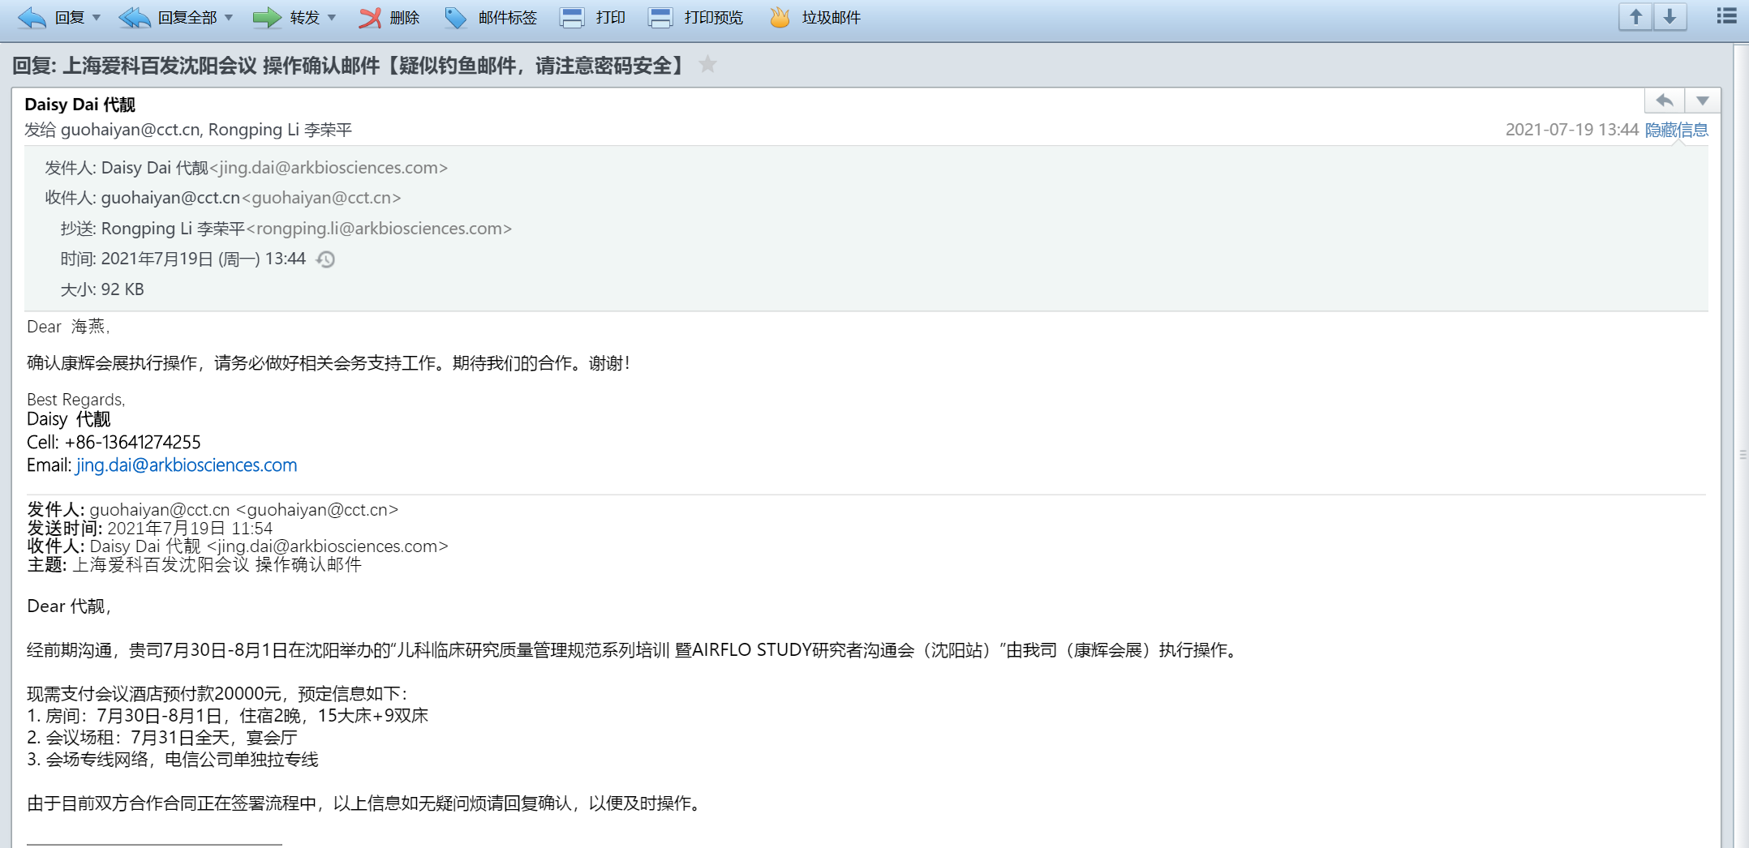1749x848 pixels.
Task: Expand the Reply (回复) dropdown arrow
Action: [97, 18]
